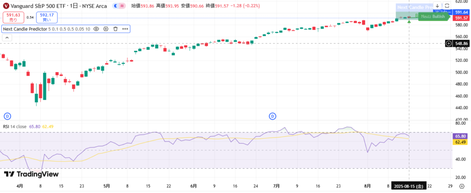Click the fullscreen bracket icon at top right
The image size is (471, 193).
[x=447, y=6]
